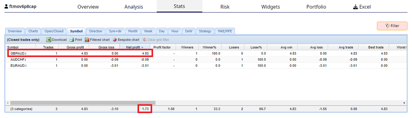Open the Widgets page
This screenshot has height=118, width=412.
270,7
